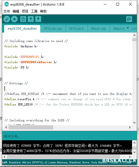Viewport: 139px width, 167px height.
Task: Click the editor horizontal scrollbar thumb
Action: [x=31, y=127]
